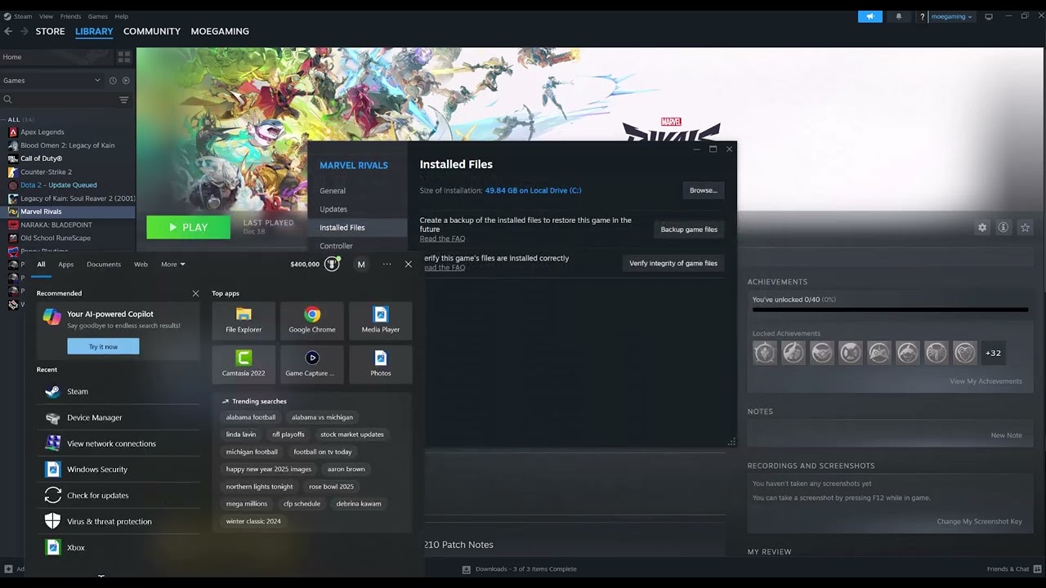Open the COMMUNITY tab
The width and height of the screenshot is (1046, 588).
pyautogui.click(x=152, y=31)
